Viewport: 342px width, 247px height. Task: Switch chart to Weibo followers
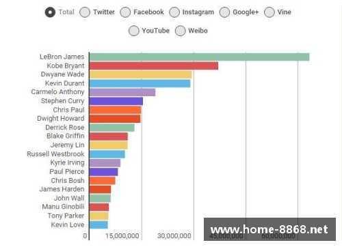181,31
